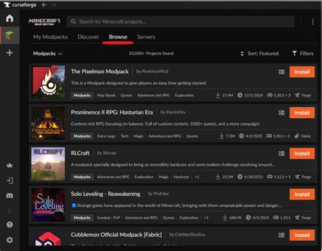The width and height of the screenshot is (322, 251).
Task: Click the crown premium icon
Action: tap(10, 166)
